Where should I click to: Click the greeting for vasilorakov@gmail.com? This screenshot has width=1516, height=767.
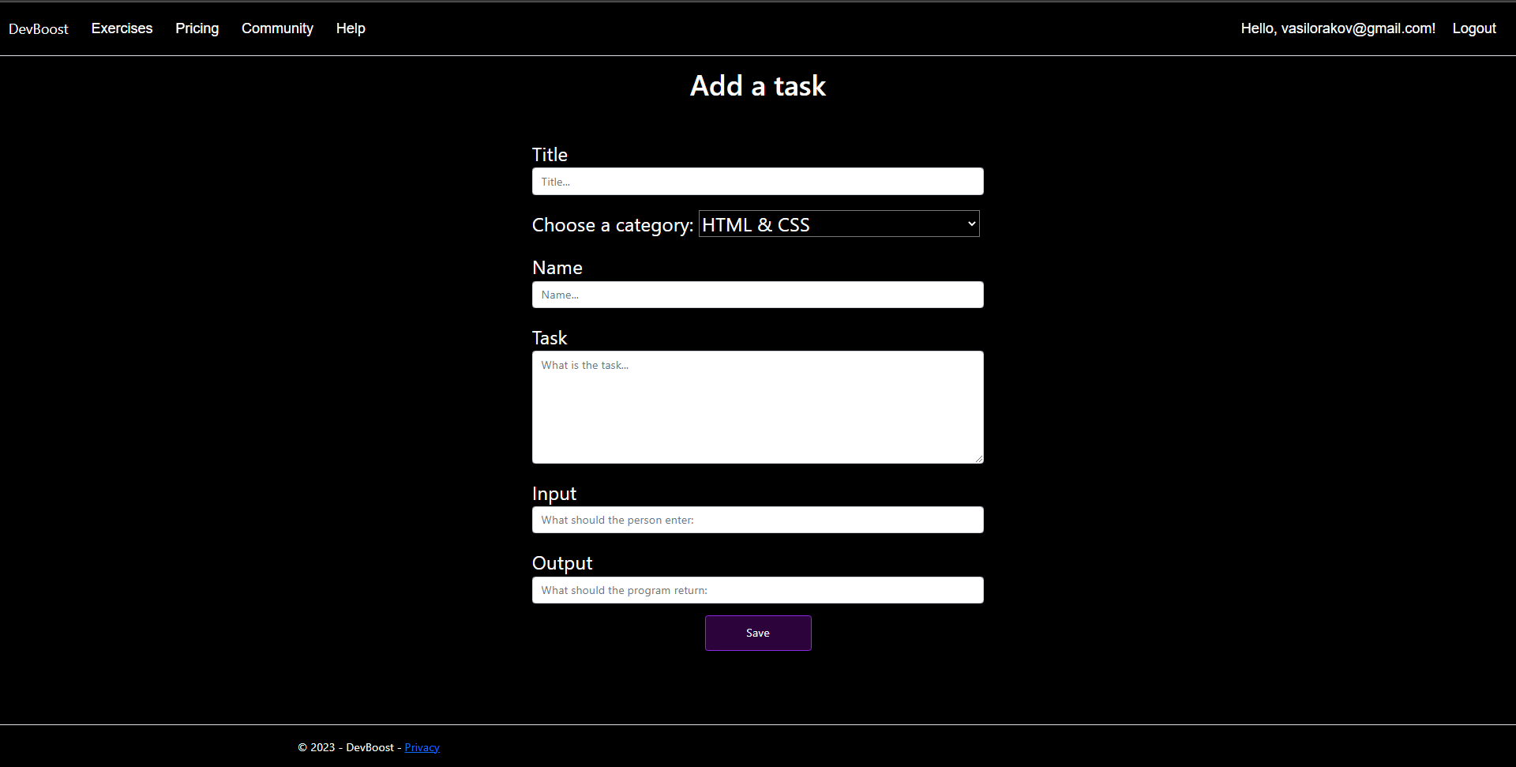[1338, 28]
